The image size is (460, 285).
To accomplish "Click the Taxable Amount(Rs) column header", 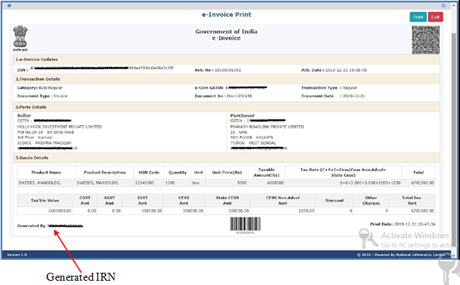I will pyautogui.click(x=266, y=173).
